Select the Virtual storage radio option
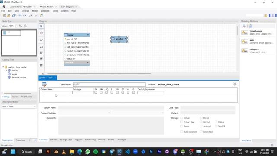 182,118
